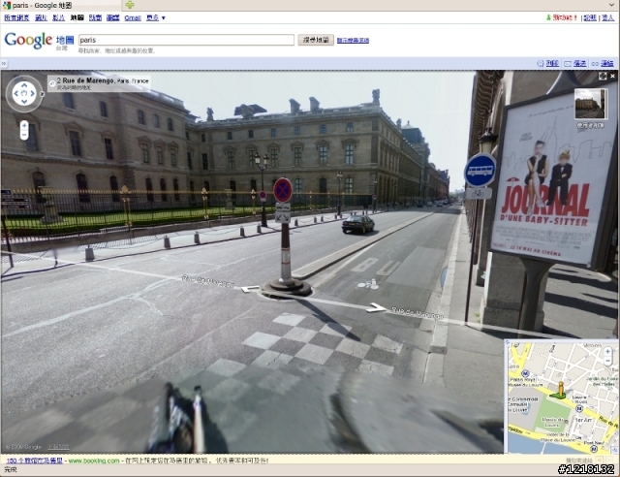Click the Palais Royal metro icon on the mini map

(x=525, y=373)
